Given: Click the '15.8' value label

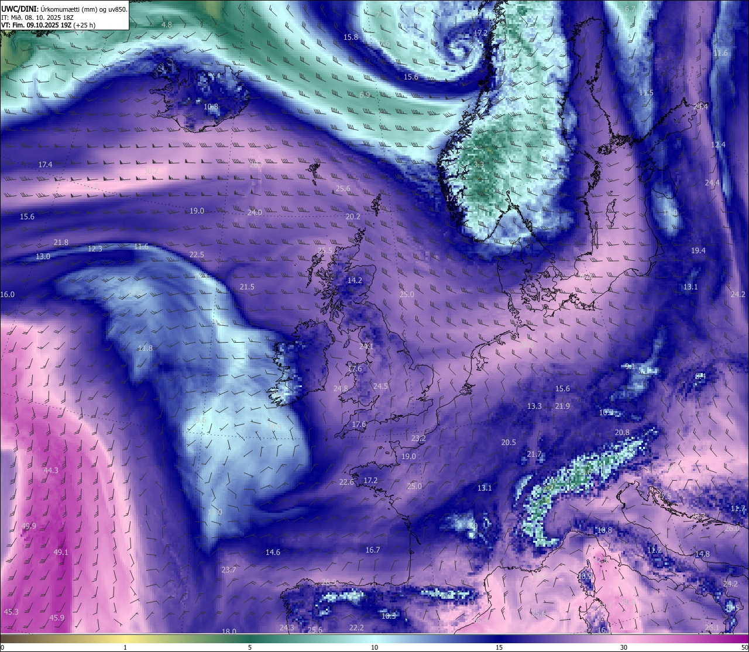Looking at the screenshot, I should click(x=351, y=37).
